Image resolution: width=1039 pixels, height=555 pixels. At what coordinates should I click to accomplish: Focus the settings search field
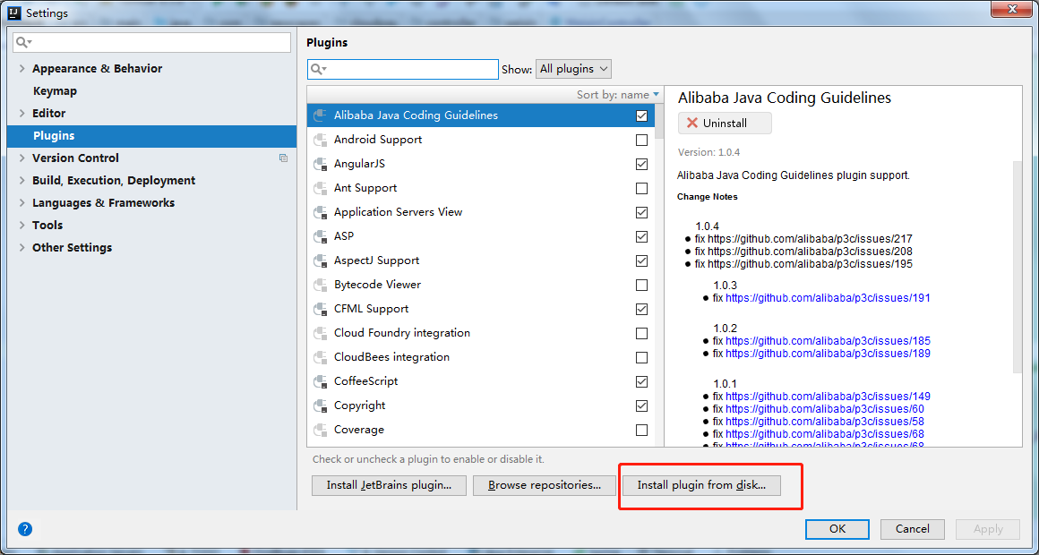[x=151, y=42]
